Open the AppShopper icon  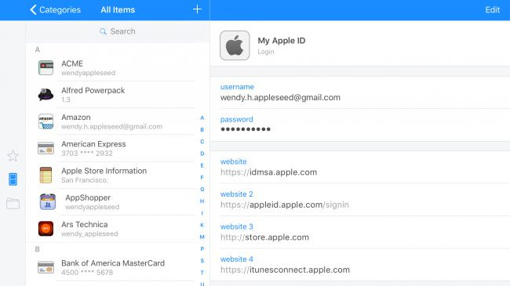[48, 202]
